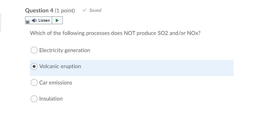Select the Electricity generation radio button

click(x=34, y=50)
